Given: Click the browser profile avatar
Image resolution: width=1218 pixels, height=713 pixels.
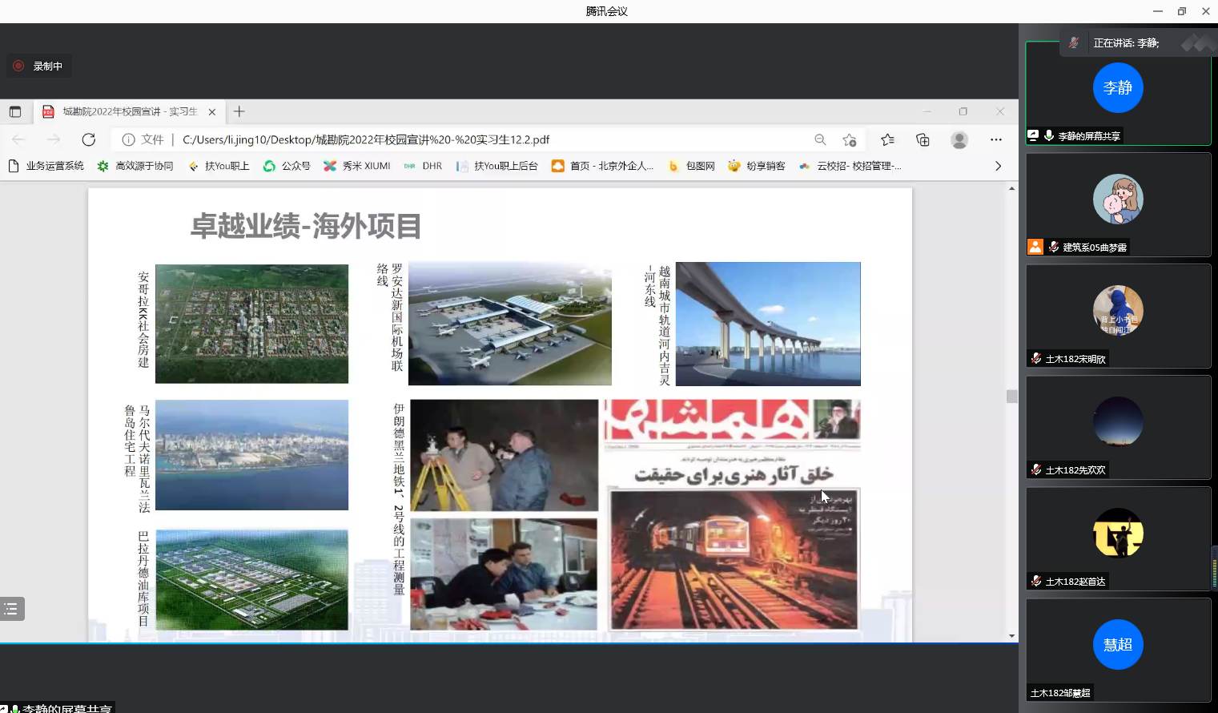Looking at the screenshot, I should click(959, 139).
